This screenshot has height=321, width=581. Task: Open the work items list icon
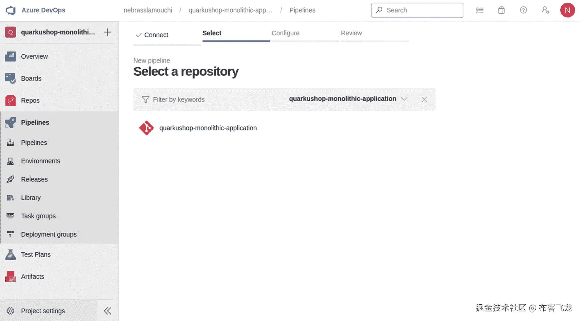point(480,10)
